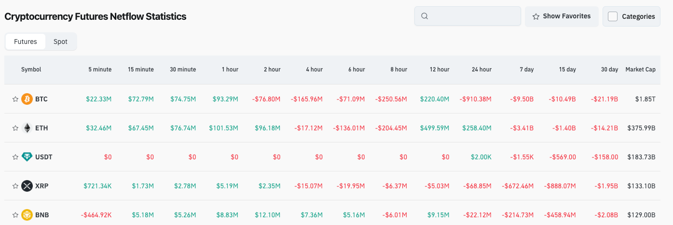Click USDT 24 hour value $2.00K
The width and height of the screenshot is (673, 225).
point(481,157)
